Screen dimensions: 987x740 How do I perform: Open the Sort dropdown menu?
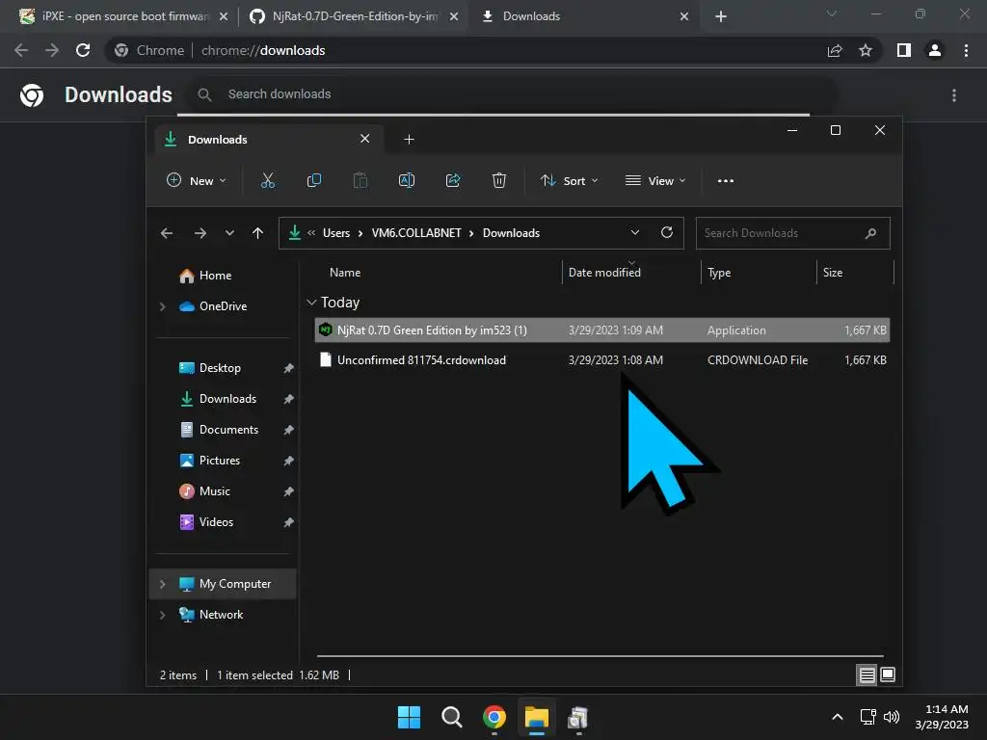pyautogui.click(x=569, y=180)
